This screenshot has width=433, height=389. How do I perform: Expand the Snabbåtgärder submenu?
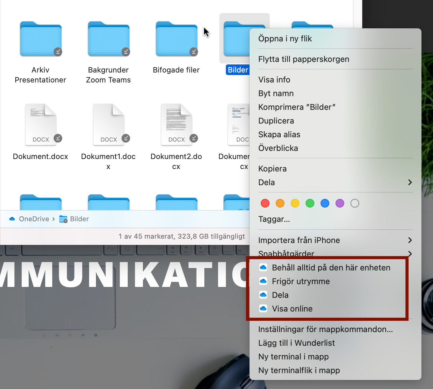(410, 254)
